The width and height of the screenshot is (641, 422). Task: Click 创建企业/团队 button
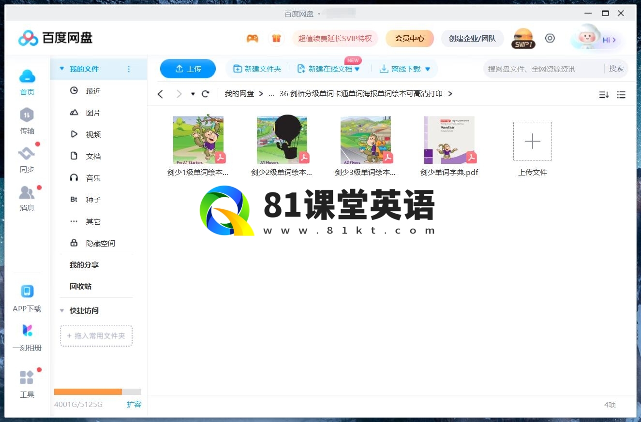pyautogui.click(x=472, y=38)
